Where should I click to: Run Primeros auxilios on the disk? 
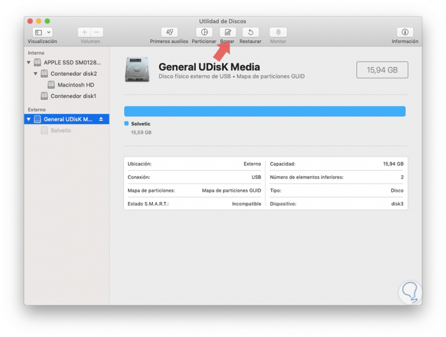169,32
